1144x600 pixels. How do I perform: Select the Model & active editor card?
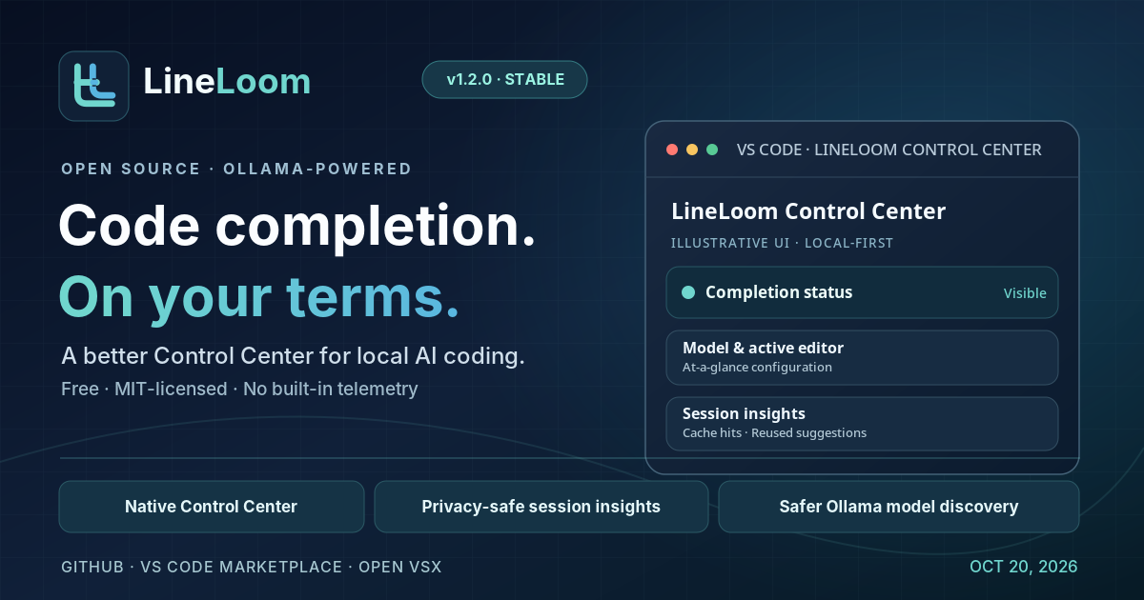tap(862, 357)
